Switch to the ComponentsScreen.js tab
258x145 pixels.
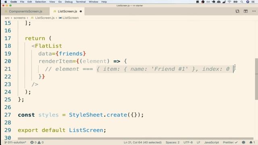(25, 11)
